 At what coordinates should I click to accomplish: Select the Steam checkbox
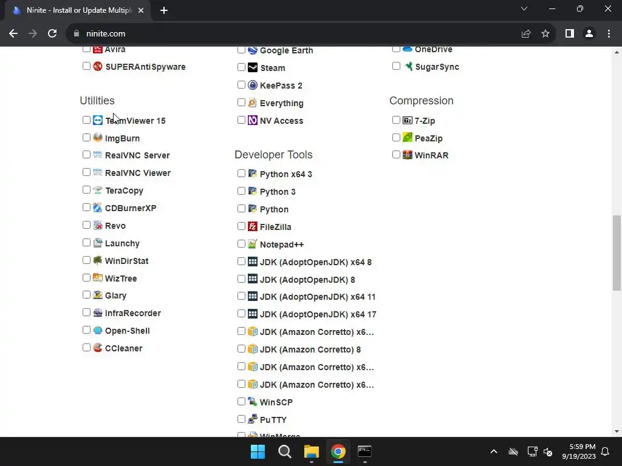point(241,67)
